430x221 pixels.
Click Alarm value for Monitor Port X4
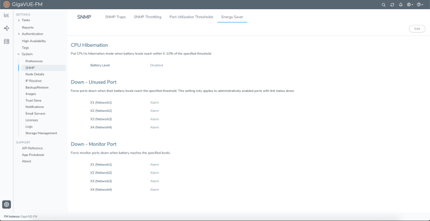tap(154, 190)
